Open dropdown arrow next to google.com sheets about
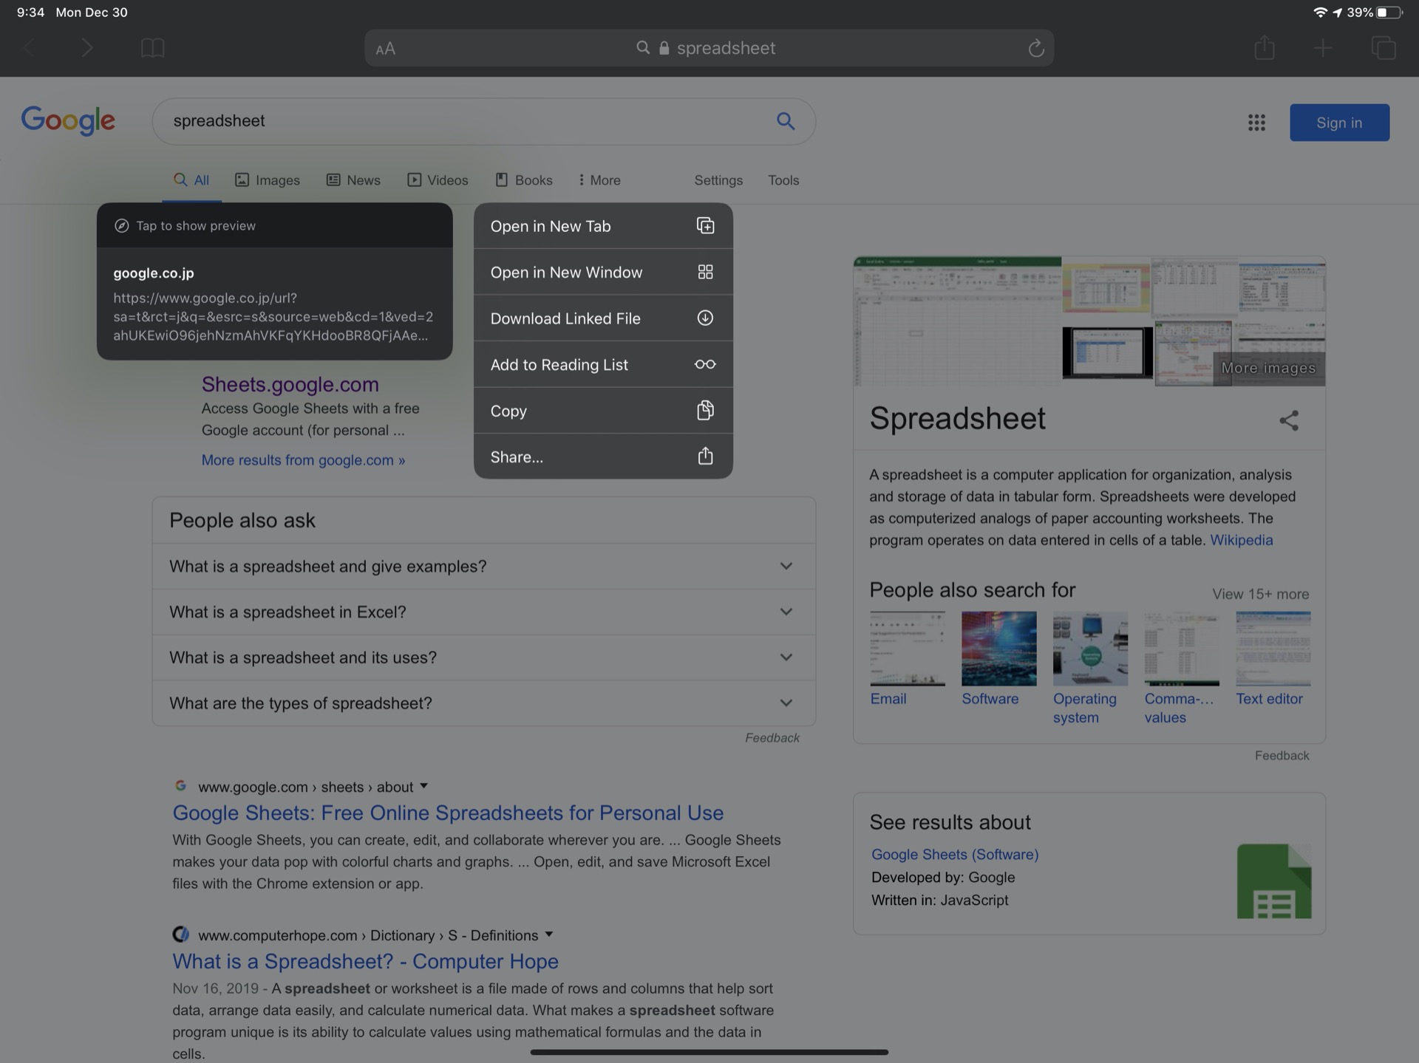This screenshot has width=1419, height=1063. pyautogui.click(x=424, y=786)
